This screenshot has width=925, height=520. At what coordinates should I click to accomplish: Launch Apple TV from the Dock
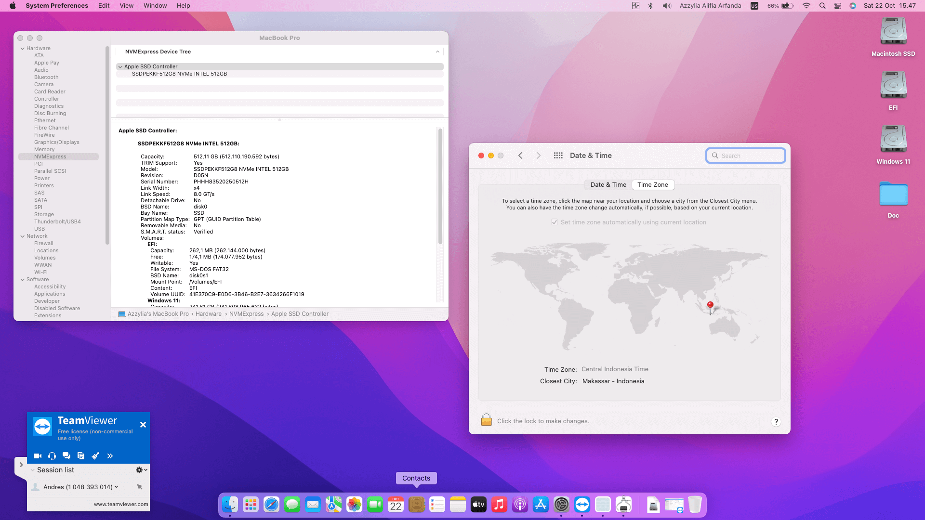coord(478,505)
